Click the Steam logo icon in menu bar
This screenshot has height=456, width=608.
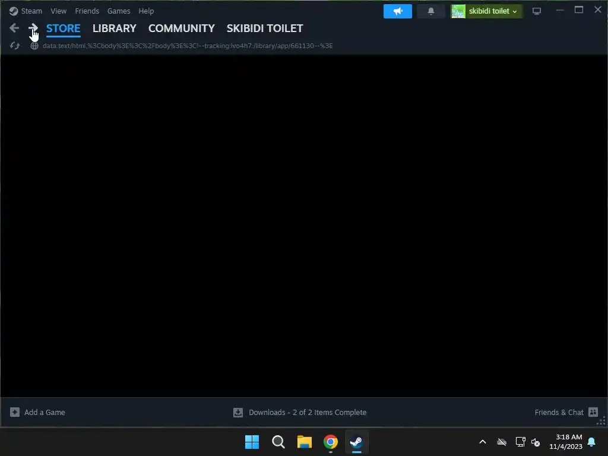[x=14, y=11]
